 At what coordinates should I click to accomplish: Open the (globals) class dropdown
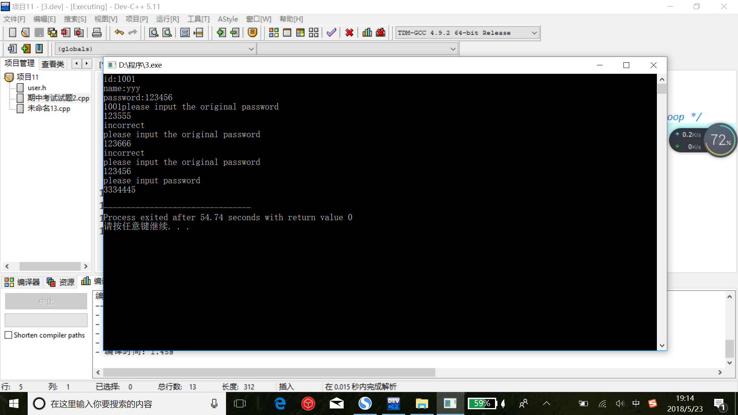tap(251, 49)
